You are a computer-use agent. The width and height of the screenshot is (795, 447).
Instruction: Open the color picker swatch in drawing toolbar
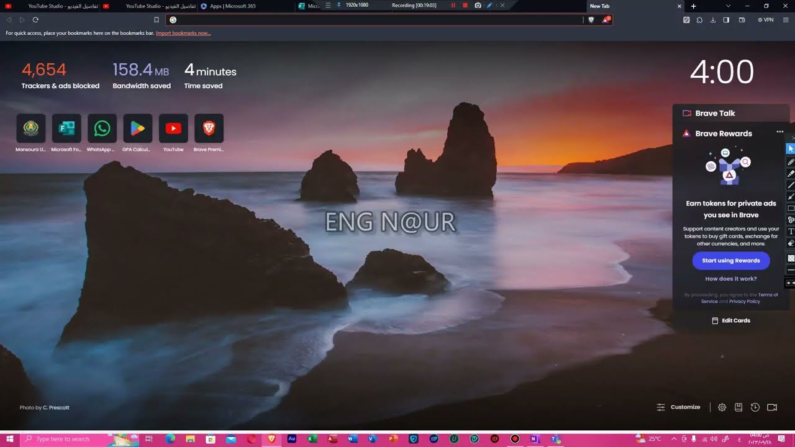click(791, 258)
